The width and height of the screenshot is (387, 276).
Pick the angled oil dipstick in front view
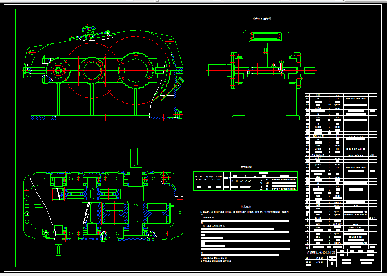[x=173, y=88]
